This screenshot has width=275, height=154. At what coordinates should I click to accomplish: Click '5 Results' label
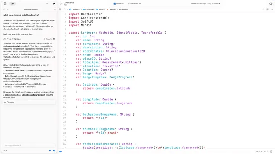click(x=48, y=39)
